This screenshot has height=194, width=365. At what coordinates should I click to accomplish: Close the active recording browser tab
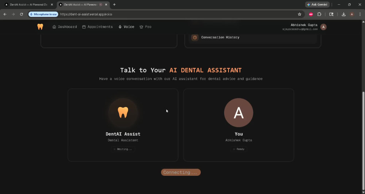tap(106, 5)
